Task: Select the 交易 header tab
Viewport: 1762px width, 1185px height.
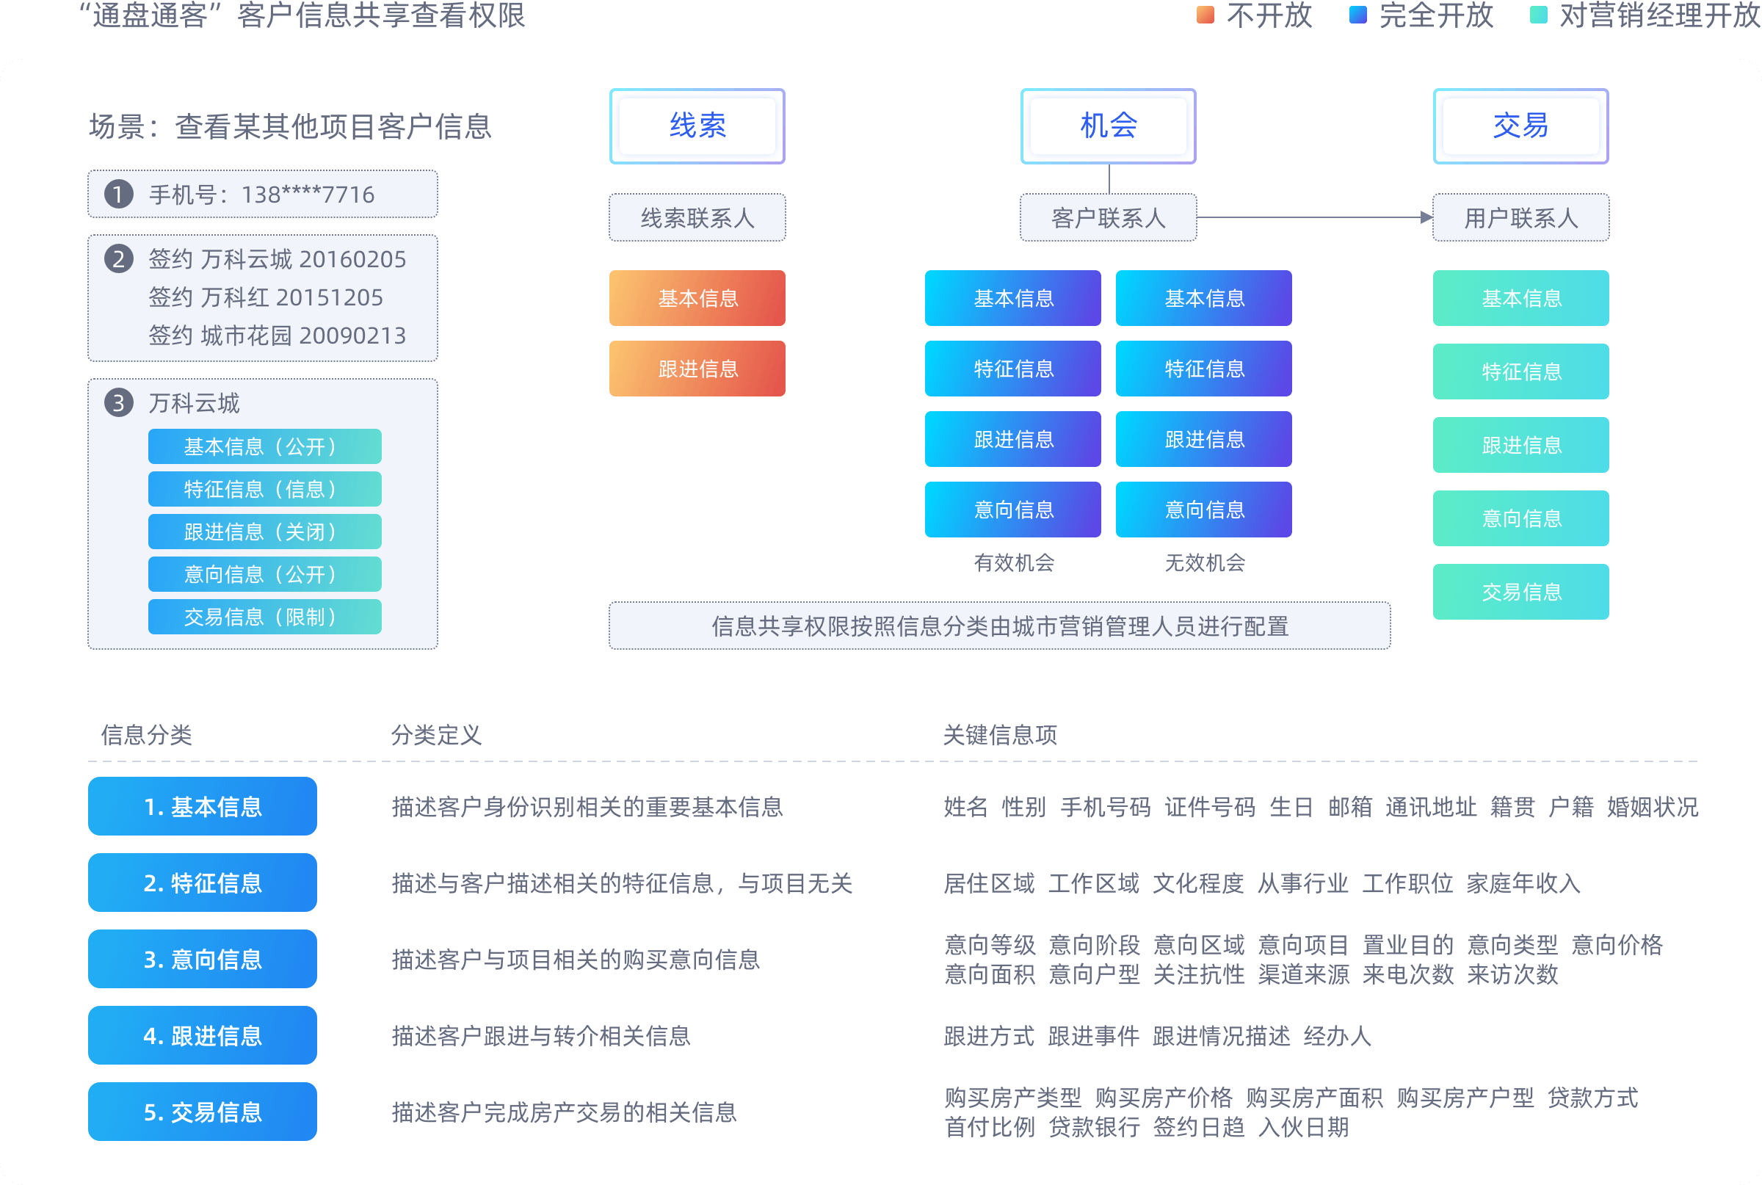Action: [x=1520, y=126]
